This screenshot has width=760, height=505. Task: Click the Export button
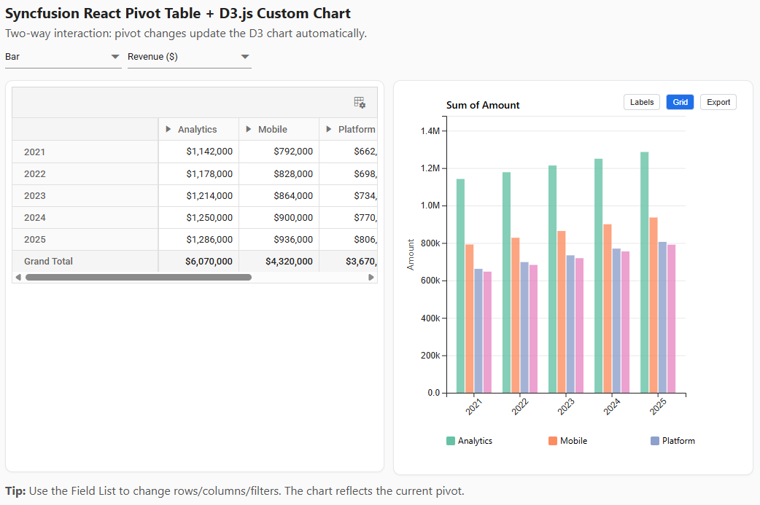(718, 102)
